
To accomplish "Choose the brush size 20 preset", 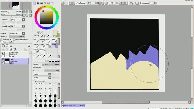I will [55, 97].
